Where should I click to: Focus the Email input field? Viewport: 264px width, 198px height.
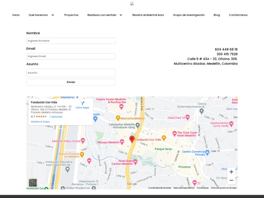(x=71, y=56)
